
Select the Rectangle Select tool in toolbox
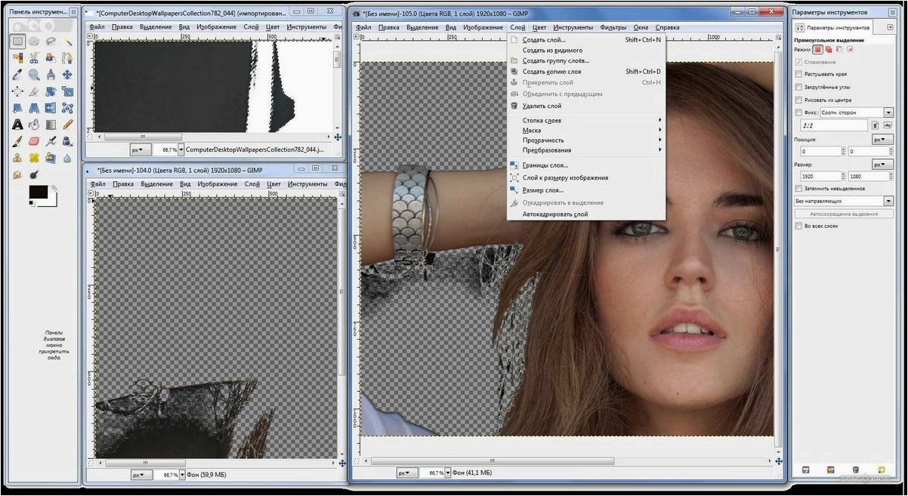(x=17, y=42)
